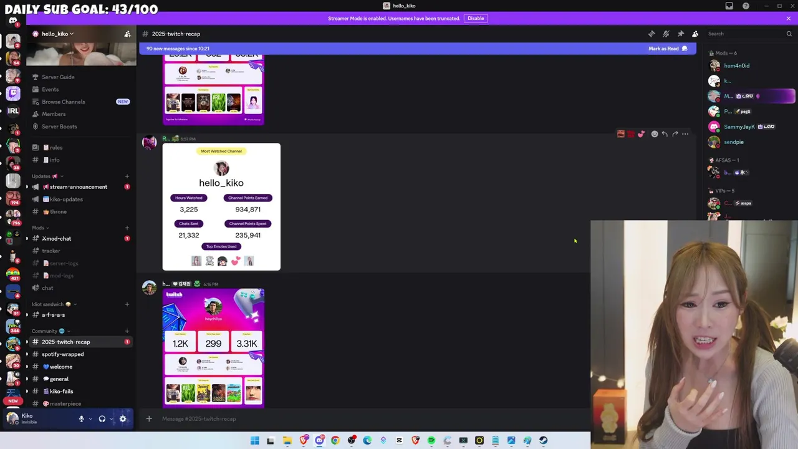Open the Threads icon in channel header
Viewport: 798px width, 449px height.
[651, 34]
